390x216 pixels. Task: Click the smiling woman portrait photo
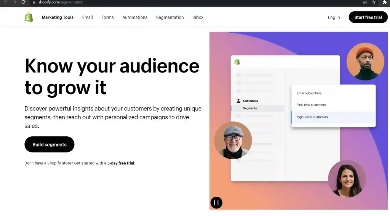(x=347, y=179)
